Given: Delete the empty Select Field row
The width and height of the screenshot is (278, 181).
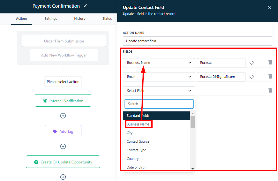Looking at the screenshot, I should [270, 91].
